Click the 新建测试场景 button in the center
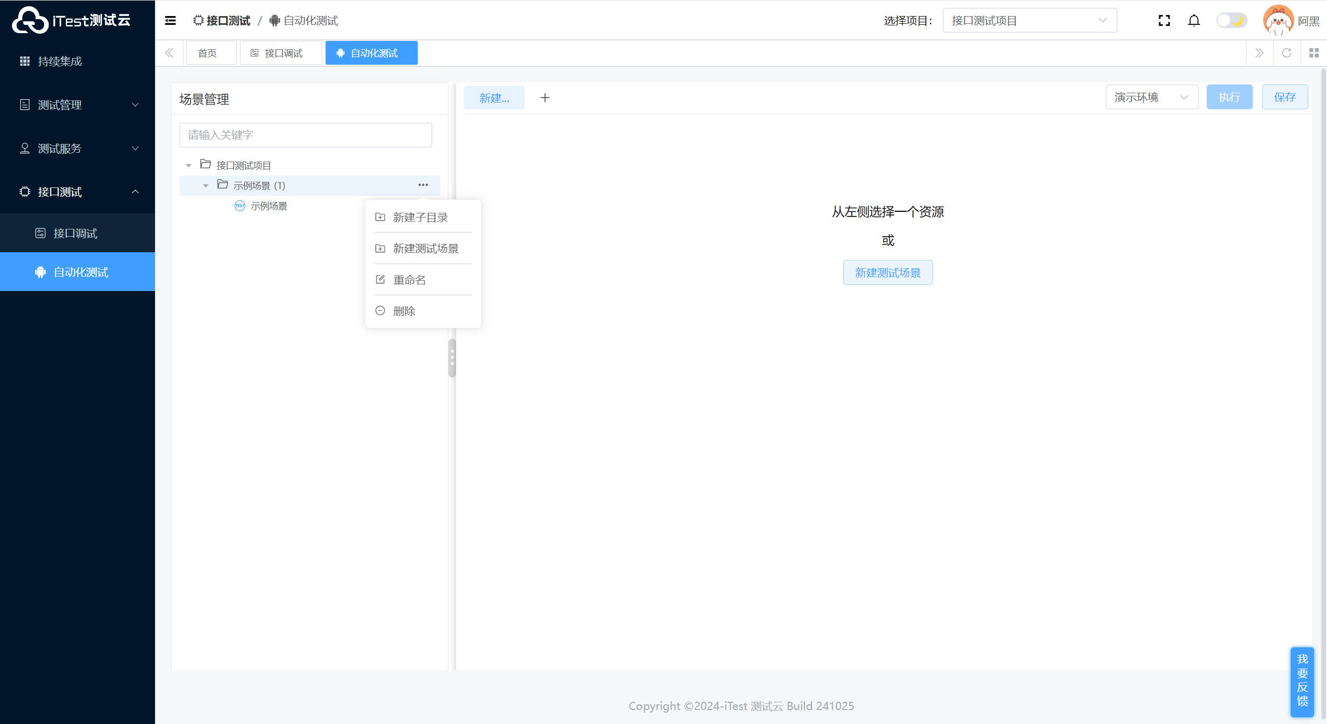This screenshot has height=724, width=1327. click(887, 273)
